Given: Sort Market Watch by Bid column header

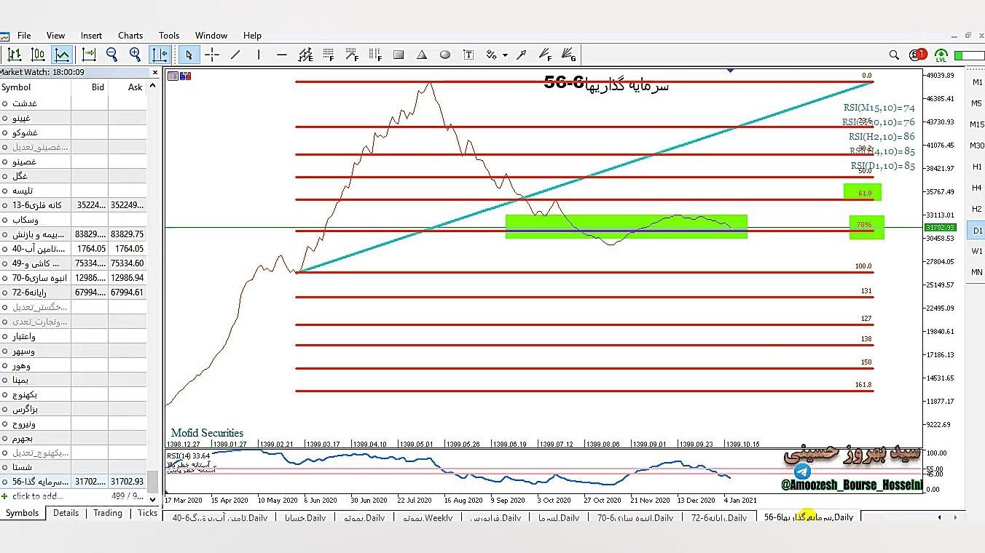Looking at the screenshot, I should click(x=90, y=87).
